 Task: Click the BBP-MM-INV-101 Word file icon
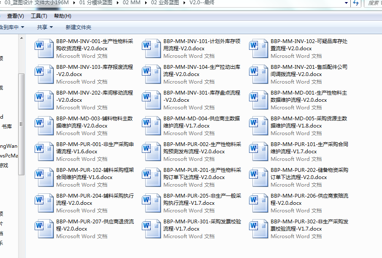pyautogui.click(x=152, y=49)
